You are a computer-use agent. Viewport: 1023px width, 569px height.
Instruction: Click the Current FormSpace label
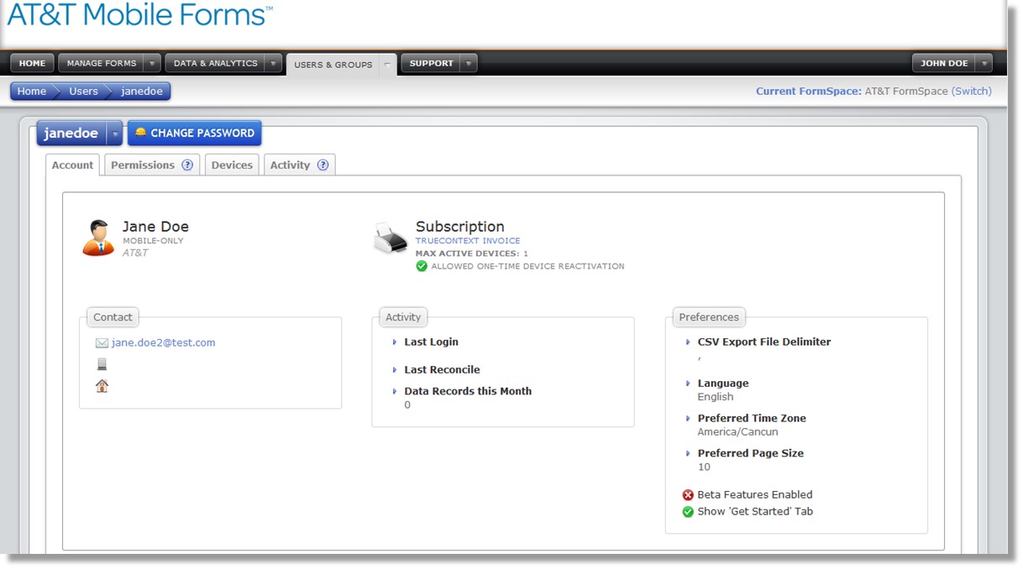(x=809, y=91)
